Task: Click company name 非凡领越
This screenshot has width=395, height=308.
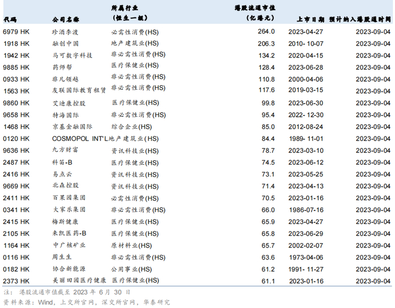Action: click(x=65, y=79)
